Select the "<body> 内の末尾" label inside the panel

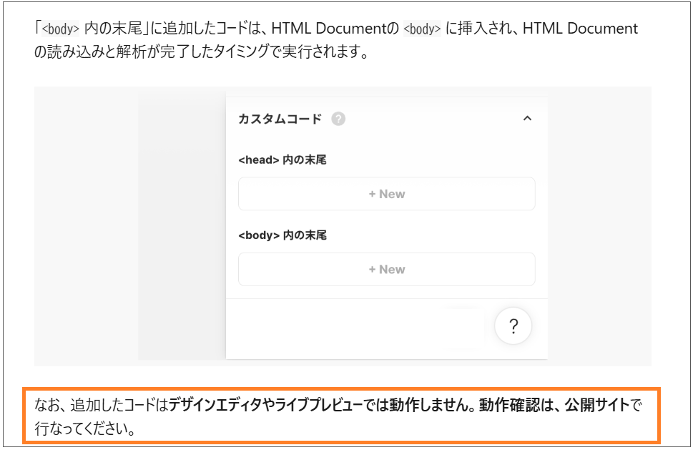(x=282, y=235)
